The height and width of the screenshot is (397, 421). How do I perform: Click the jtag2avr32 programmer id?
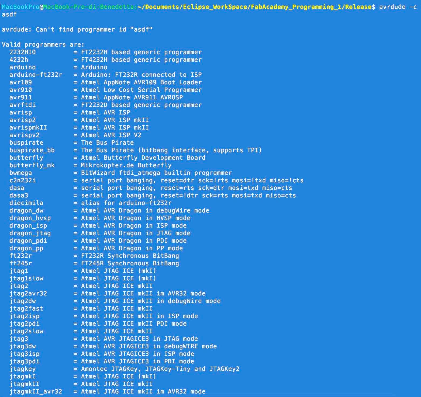(28, 294)
